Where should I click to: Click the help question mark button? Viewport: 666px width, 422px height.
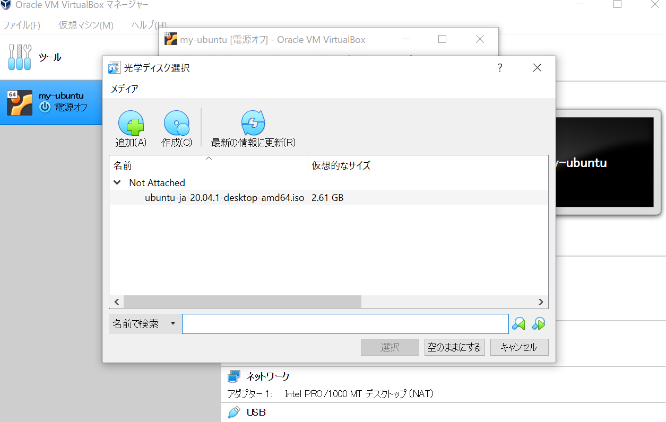coord(500,68)
